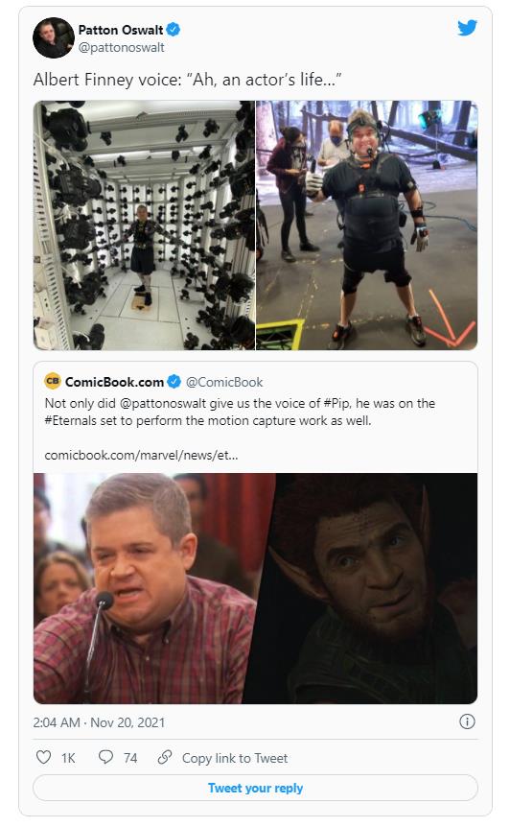Click the chain link copy icon
510x827 pixels.
click(x=165, y=757)
